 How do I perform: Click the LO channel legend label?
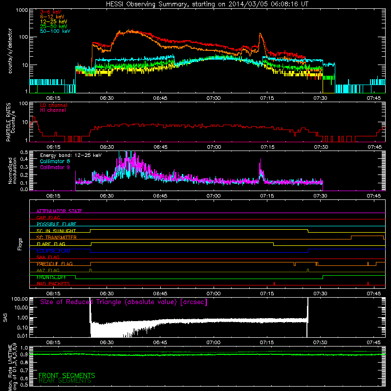pos(54,105)
